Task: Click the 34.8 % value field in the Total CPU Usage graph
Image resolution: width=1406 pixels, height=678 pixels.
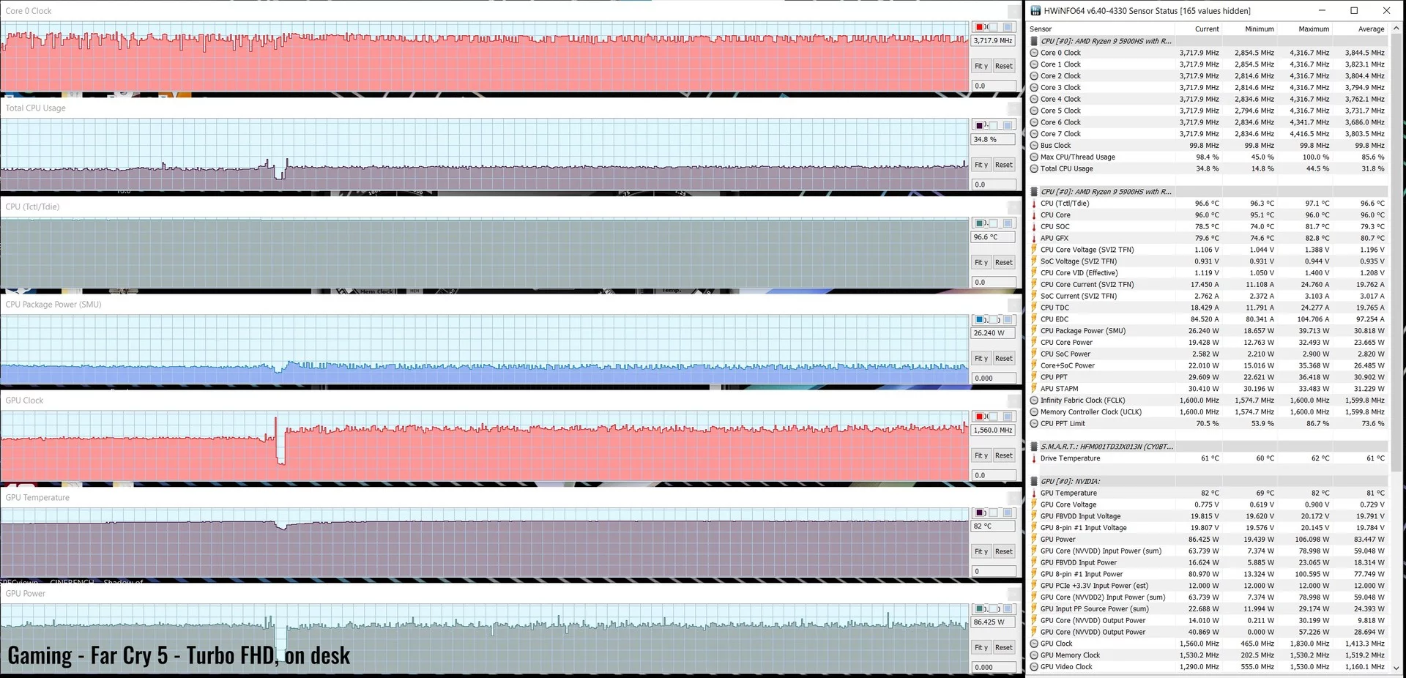Action: [993, 139]
